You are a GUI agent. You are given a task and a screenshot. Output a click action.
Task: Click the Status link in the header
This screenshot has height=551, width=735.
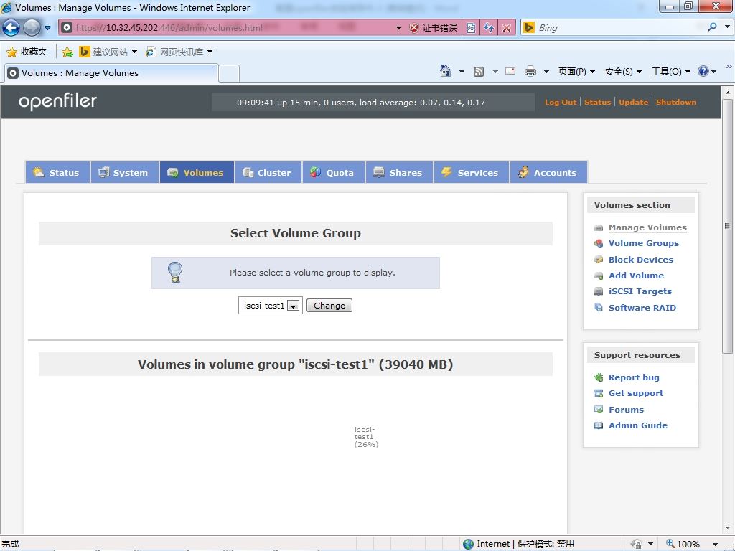tap(598, 102)
